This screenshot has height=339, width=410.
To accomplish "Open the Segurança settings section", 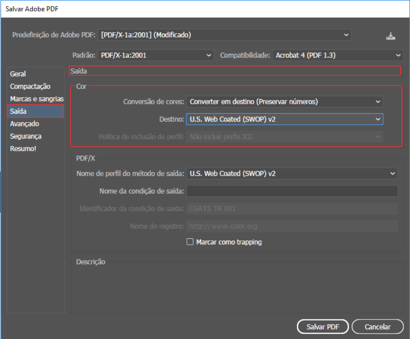I will pyautogui.click(x=26, y=136).
